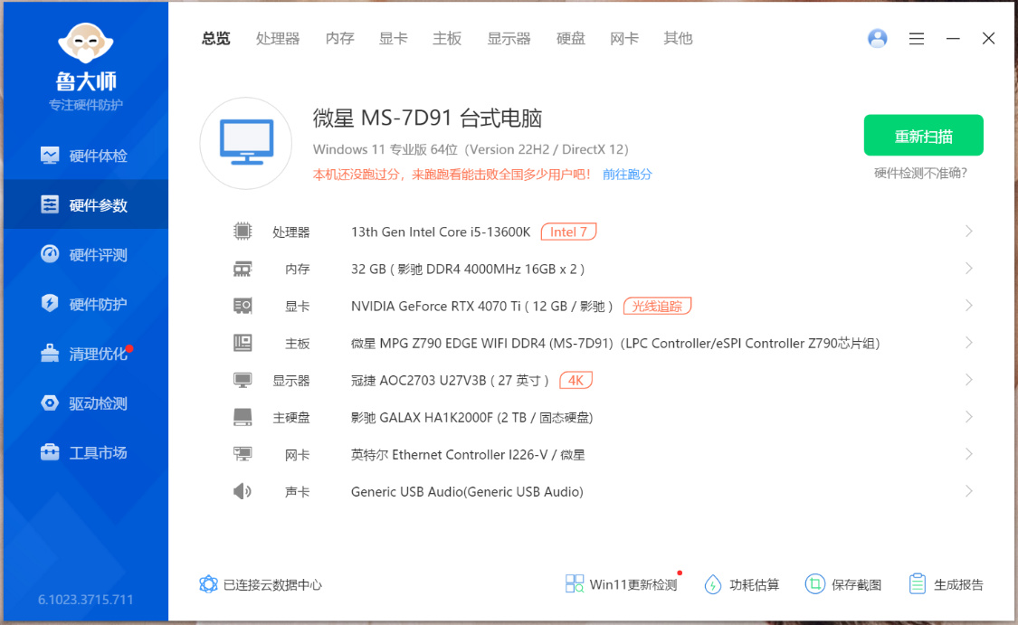Switch to the 显卡 tab
Screen dimensions: 1018x625
point(394,39)
